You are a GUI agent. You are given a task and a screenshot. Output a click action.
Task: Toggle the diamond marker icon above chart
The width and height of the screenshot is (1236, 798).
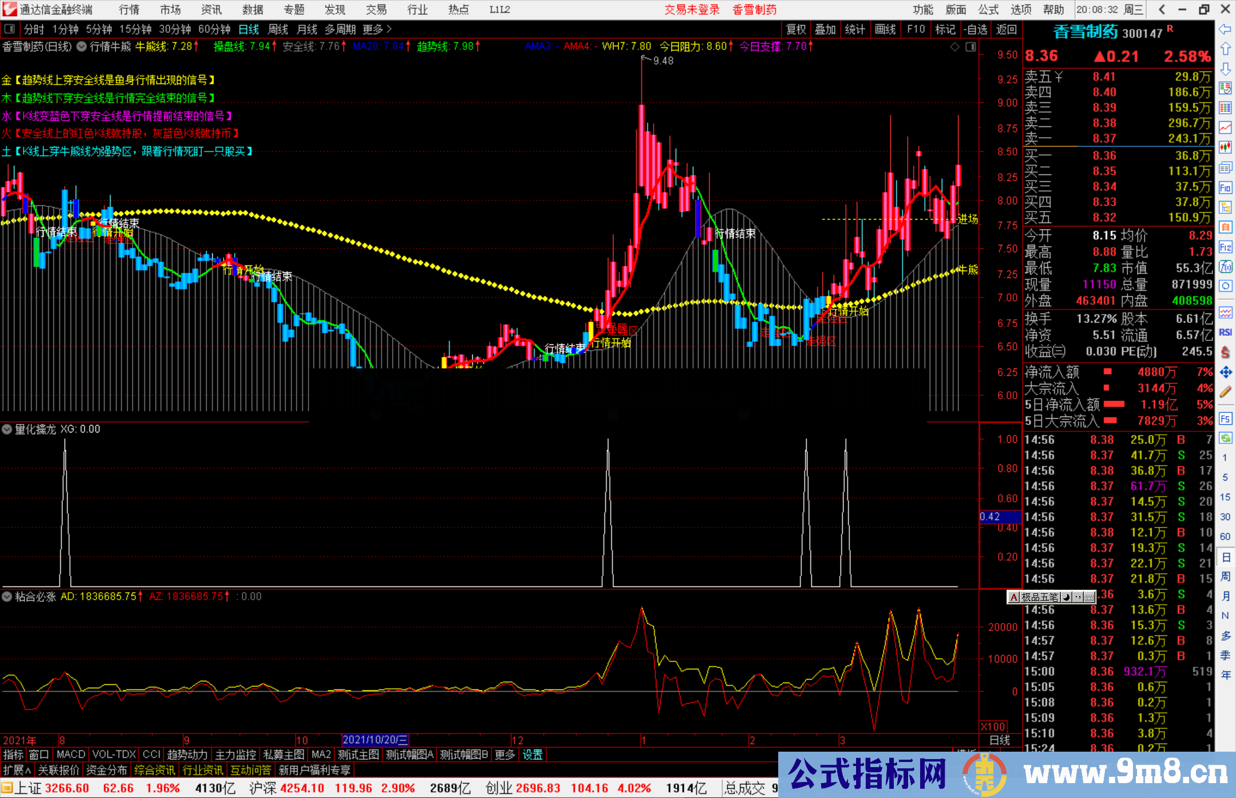(954, 47)
